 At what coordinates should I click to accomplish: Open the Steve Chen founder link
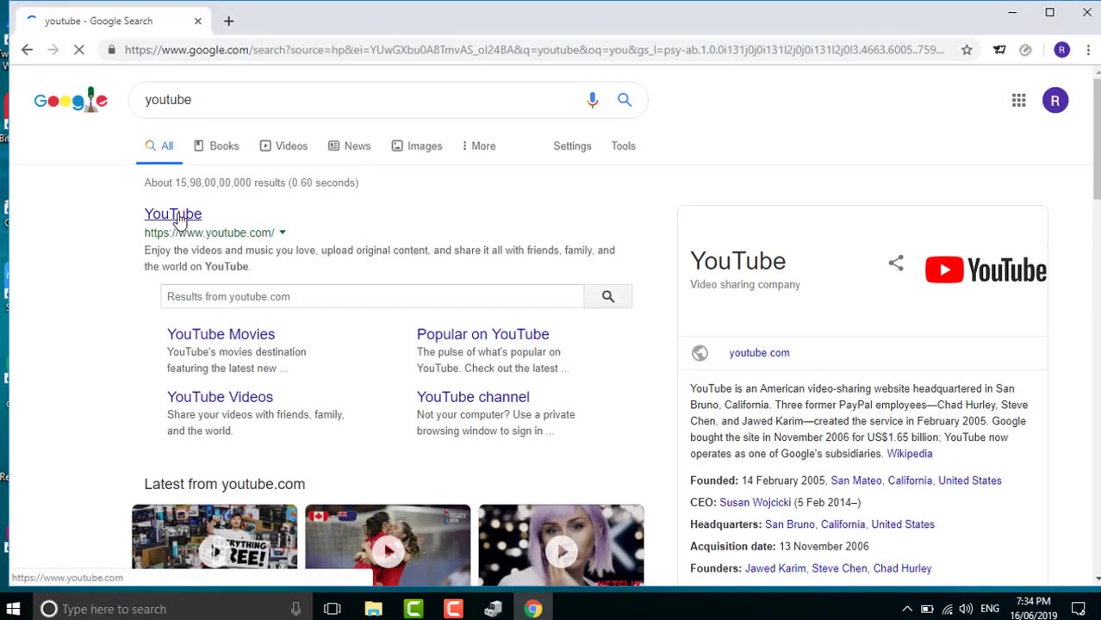(839, 568)
